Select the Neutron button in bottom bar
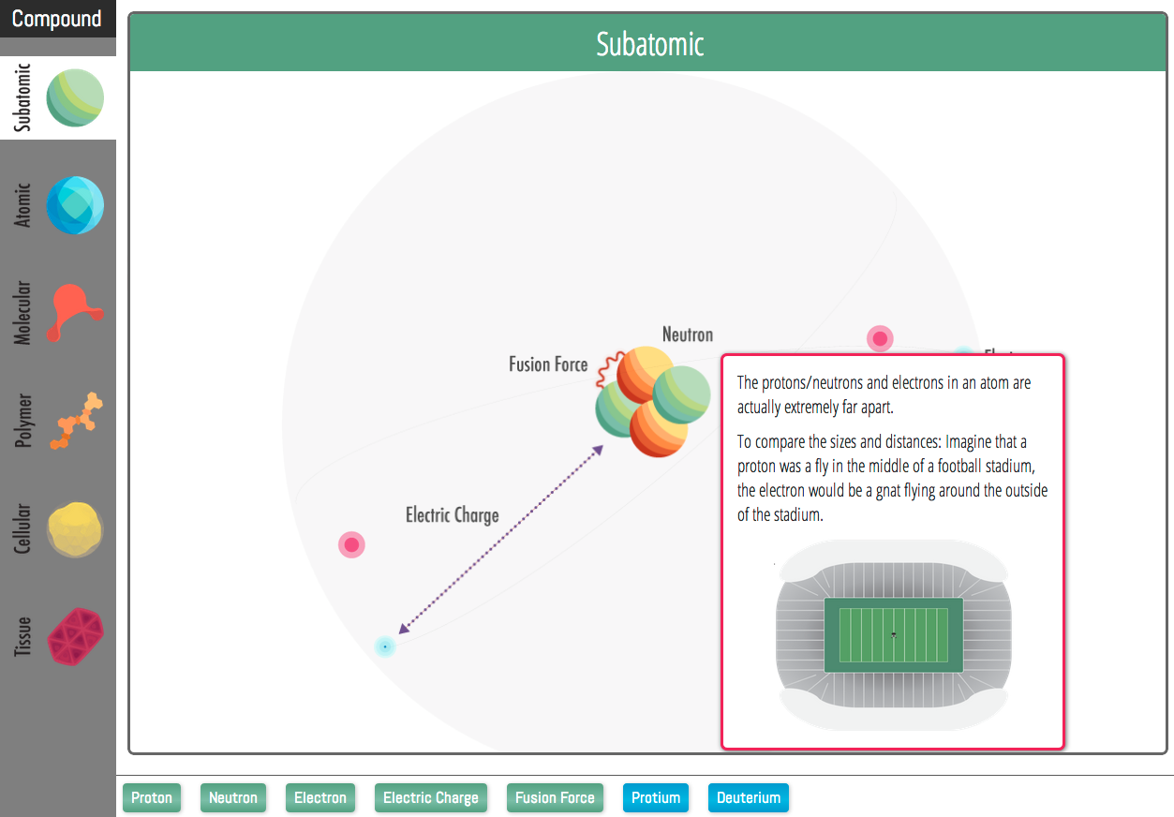This screenshot has height=817, width=1174. pyautogui.click(x=233, y=798)
